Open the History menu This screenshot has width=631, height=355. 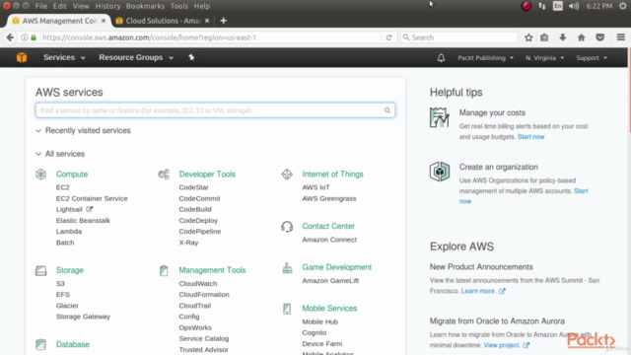pyautogui.click(x=107, y=6)
